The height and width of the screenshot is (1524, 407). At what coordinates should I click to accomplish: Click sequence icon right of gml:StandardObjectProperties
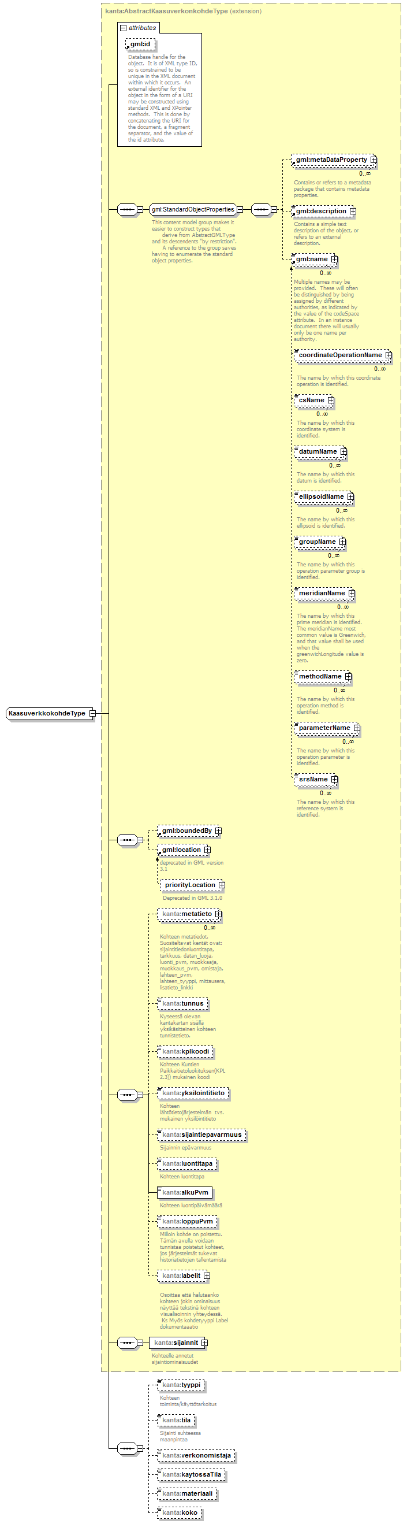click(x=260, y=209)
